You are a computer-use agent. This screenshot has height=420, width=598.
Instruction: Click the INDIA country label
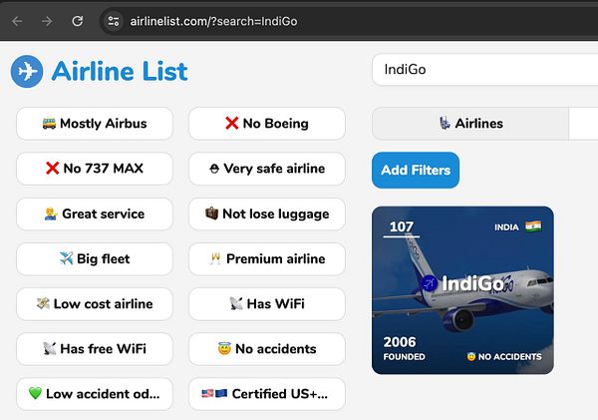click(x=506, y=227)
